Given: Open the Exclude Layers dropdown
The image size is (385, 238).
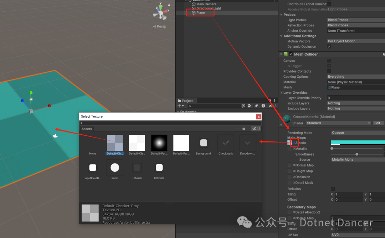Looking at the screenshot, I should tap(356, 108).
